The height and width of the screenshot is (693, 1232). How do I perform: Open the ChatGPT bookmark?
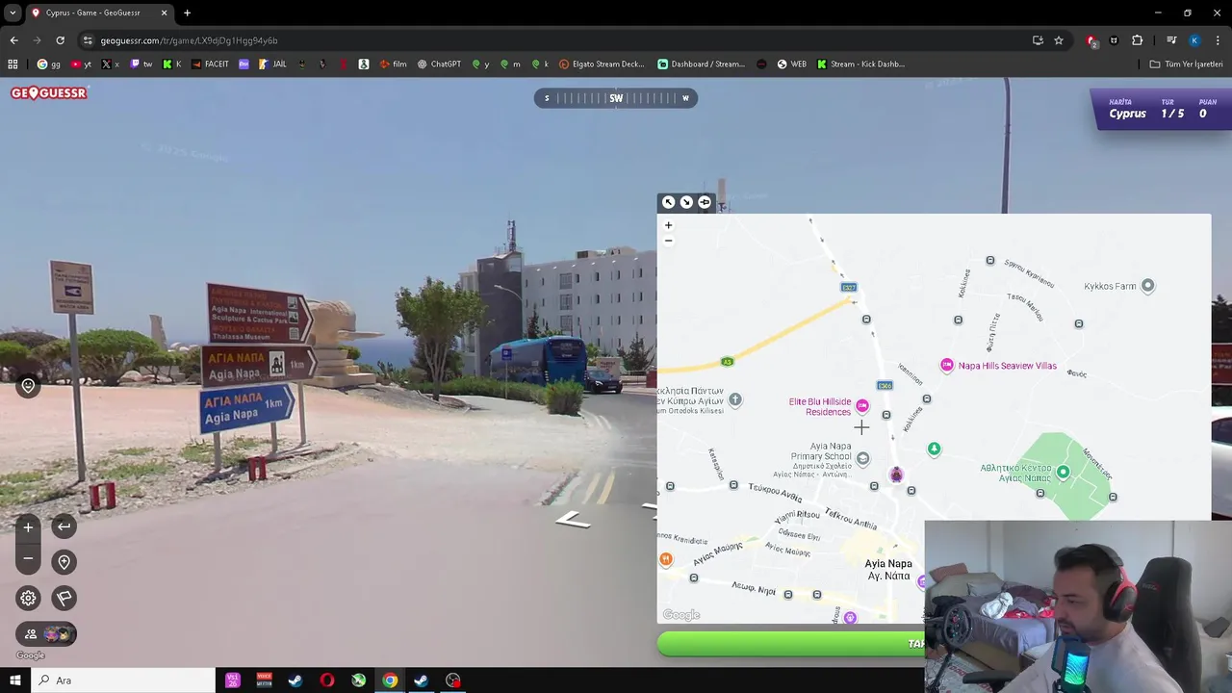439,64
